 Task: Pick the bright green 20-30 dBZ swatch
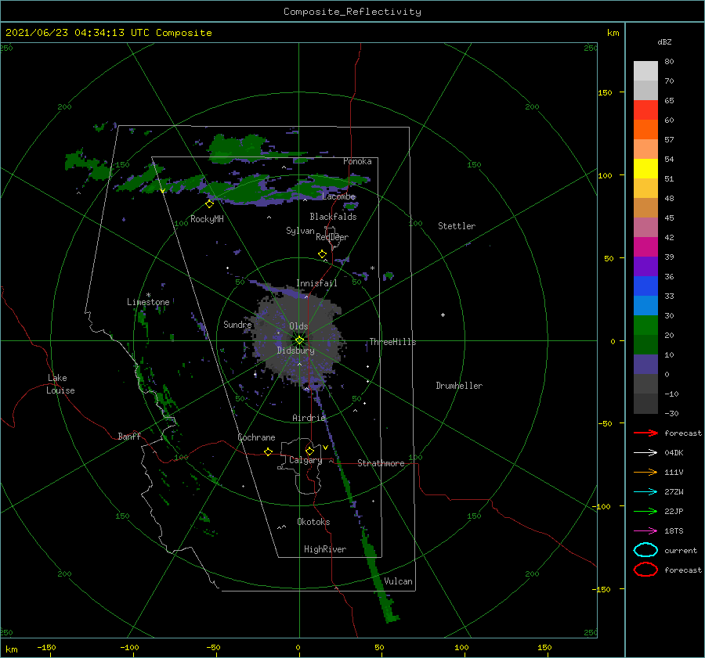[645, 325]
